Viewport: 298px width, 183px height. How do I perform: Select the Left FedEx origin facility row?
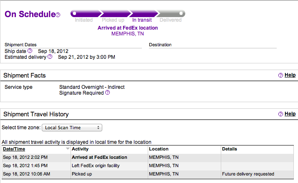point(148,166)
